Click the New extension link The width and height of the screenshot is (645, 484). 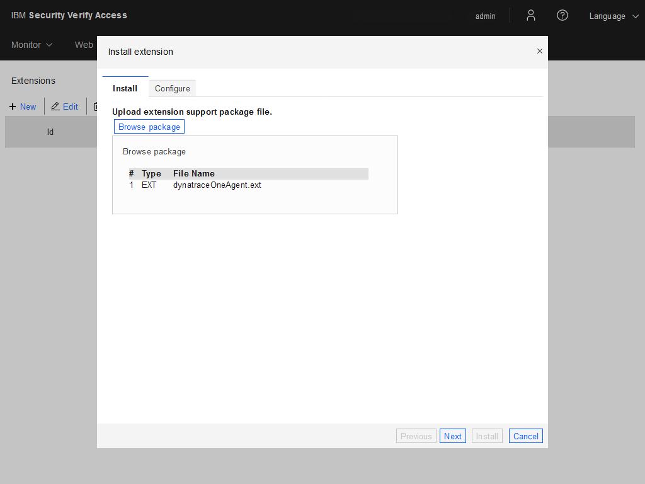click(x=28, y=107)
